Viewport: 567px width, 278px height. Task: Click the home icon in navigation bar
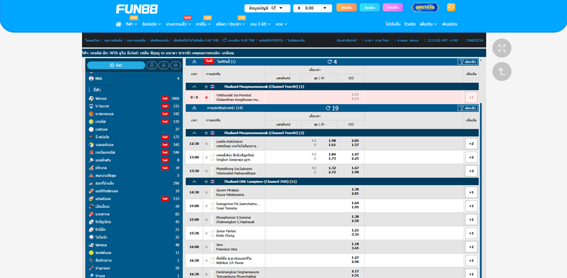click(x=119, y=24)
